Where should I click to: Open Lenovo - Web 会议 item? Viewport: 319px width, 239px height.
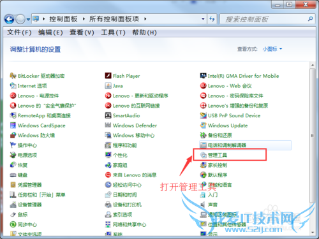point(226,86)
